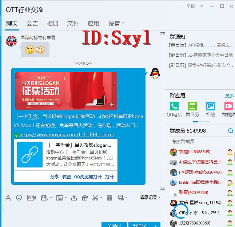Click member icon beside 刘越
Image resolution: width=235 pixels, height=227 pixels.
230,152
